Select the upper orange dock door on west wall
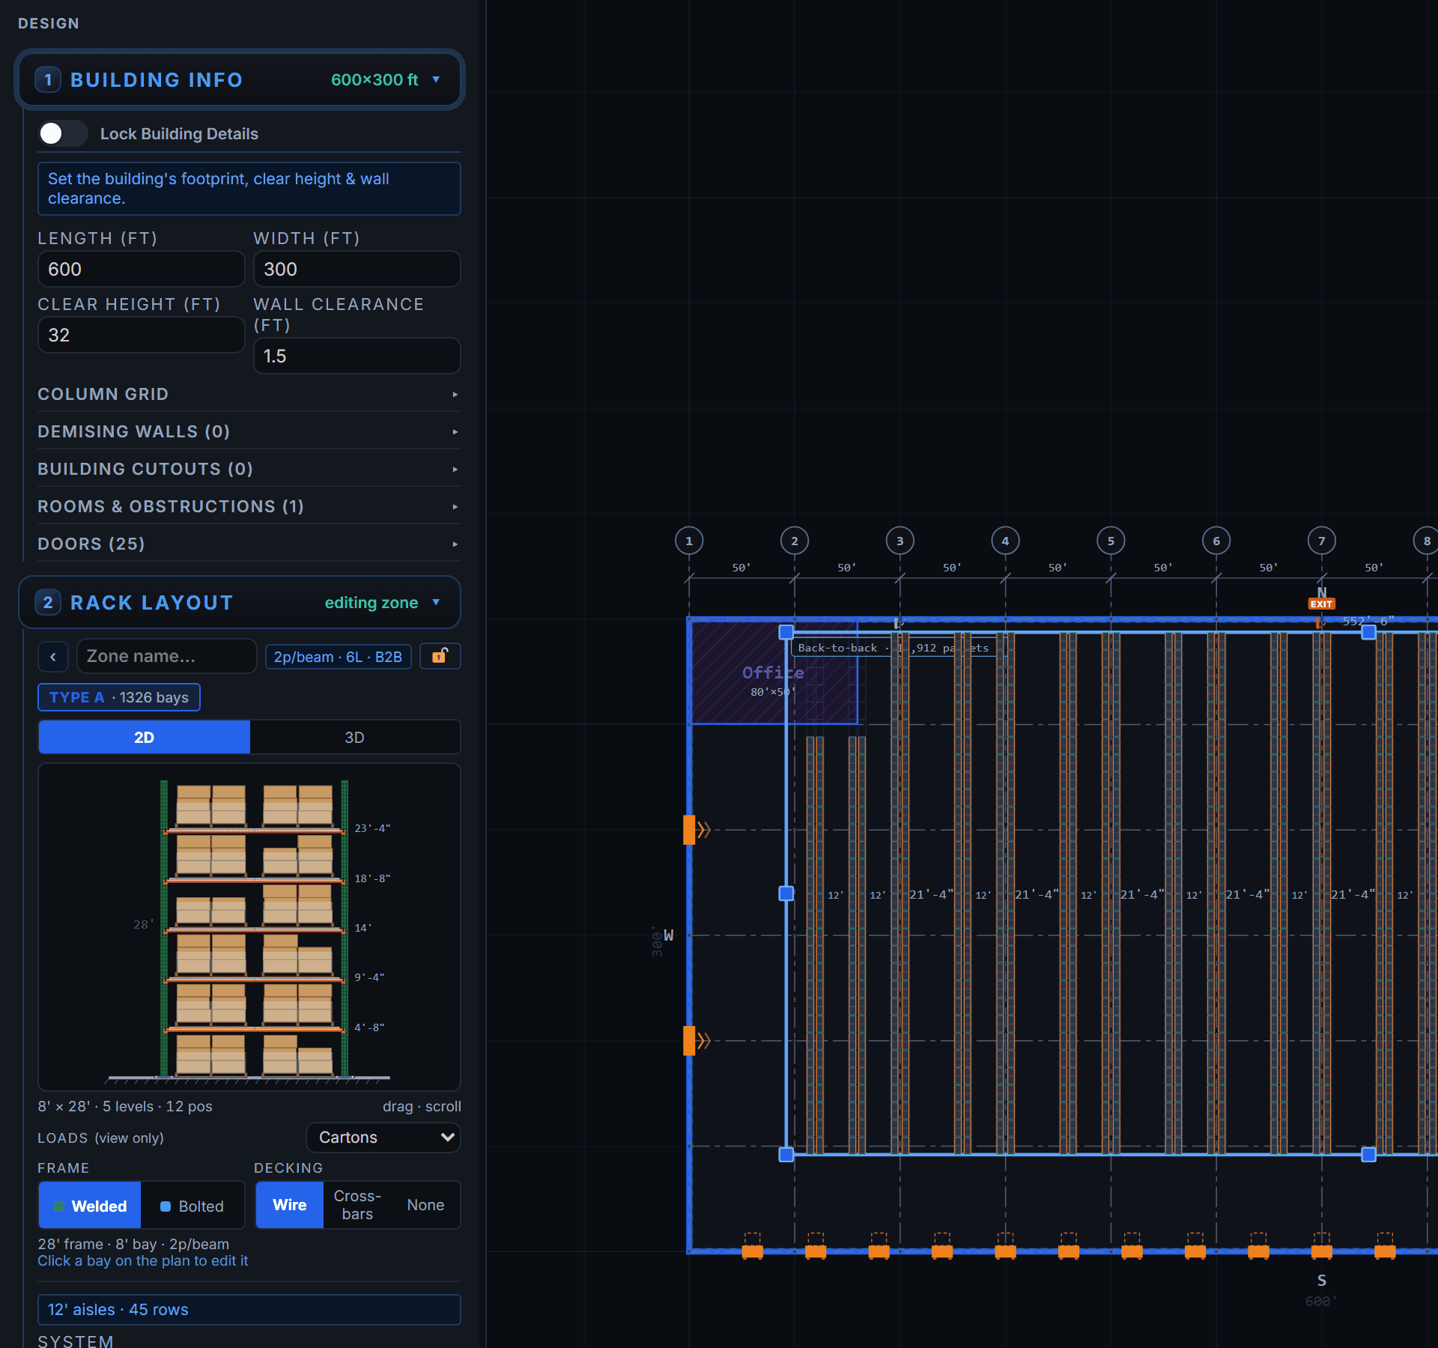Viewport: 1438px width, 1348px height. tap(689, 830)
